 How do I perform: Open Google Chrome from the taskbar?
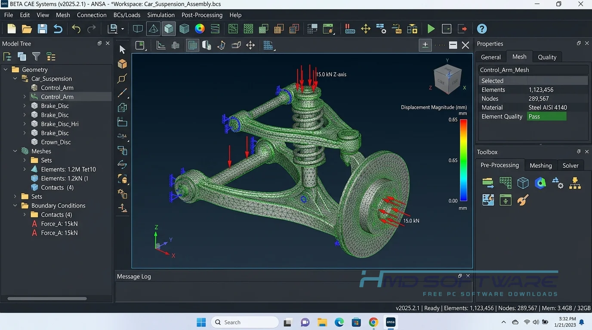[373, 322]
